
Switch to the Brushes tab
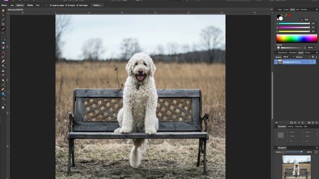tap(304, 9)
